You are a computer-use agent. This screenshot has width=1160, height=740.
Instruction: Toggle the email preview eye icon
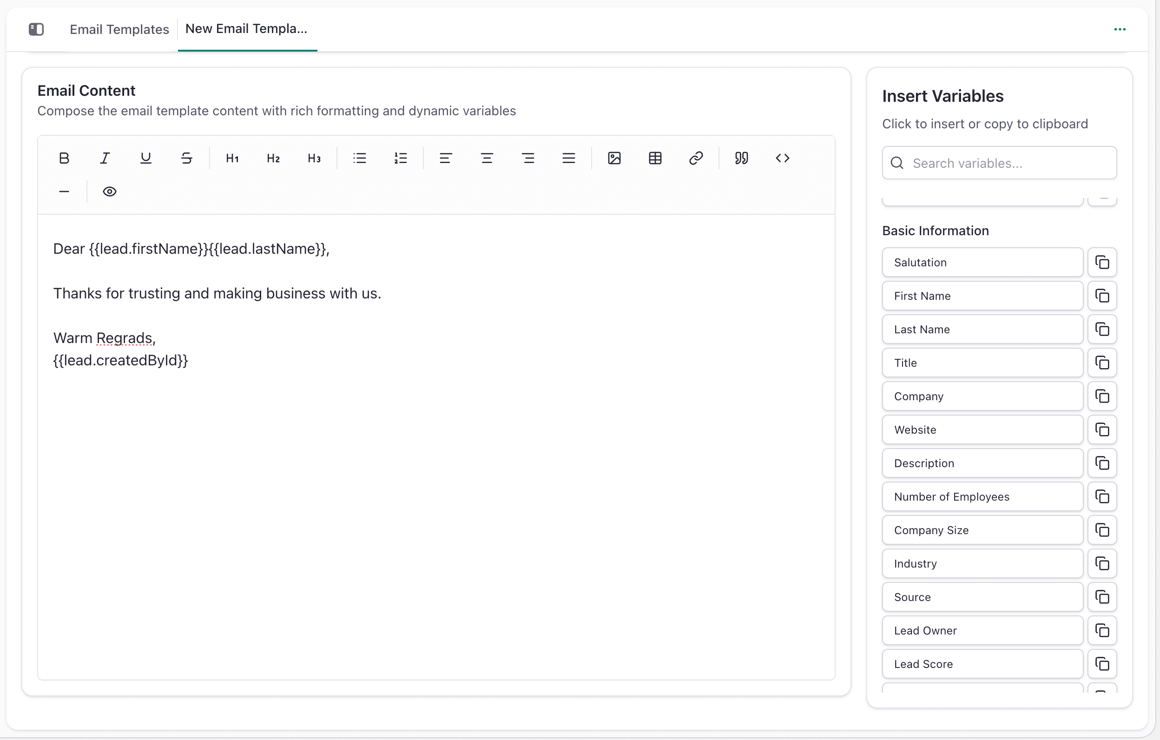109,192
